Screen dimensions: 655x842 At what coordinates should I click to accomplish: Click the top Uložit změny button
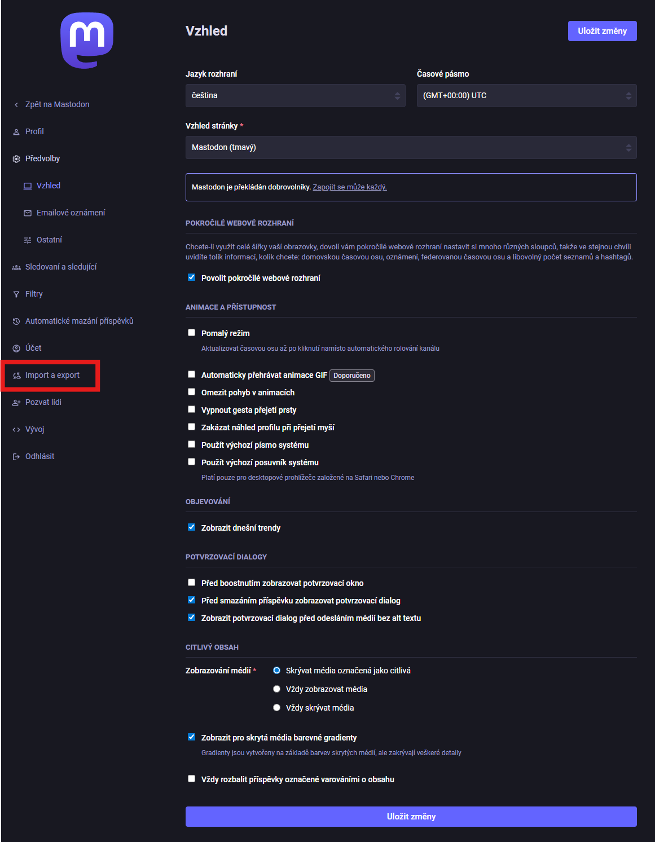point(602,31)
